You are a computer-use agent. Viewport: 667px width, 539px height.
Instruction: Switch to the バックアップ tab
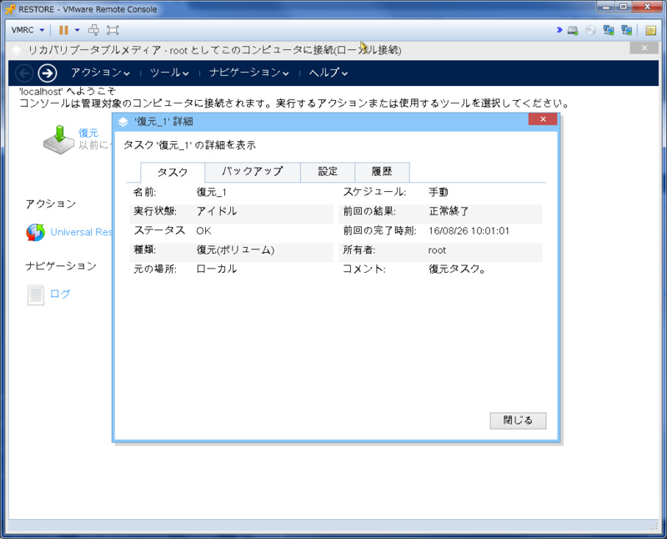(253, 172)
